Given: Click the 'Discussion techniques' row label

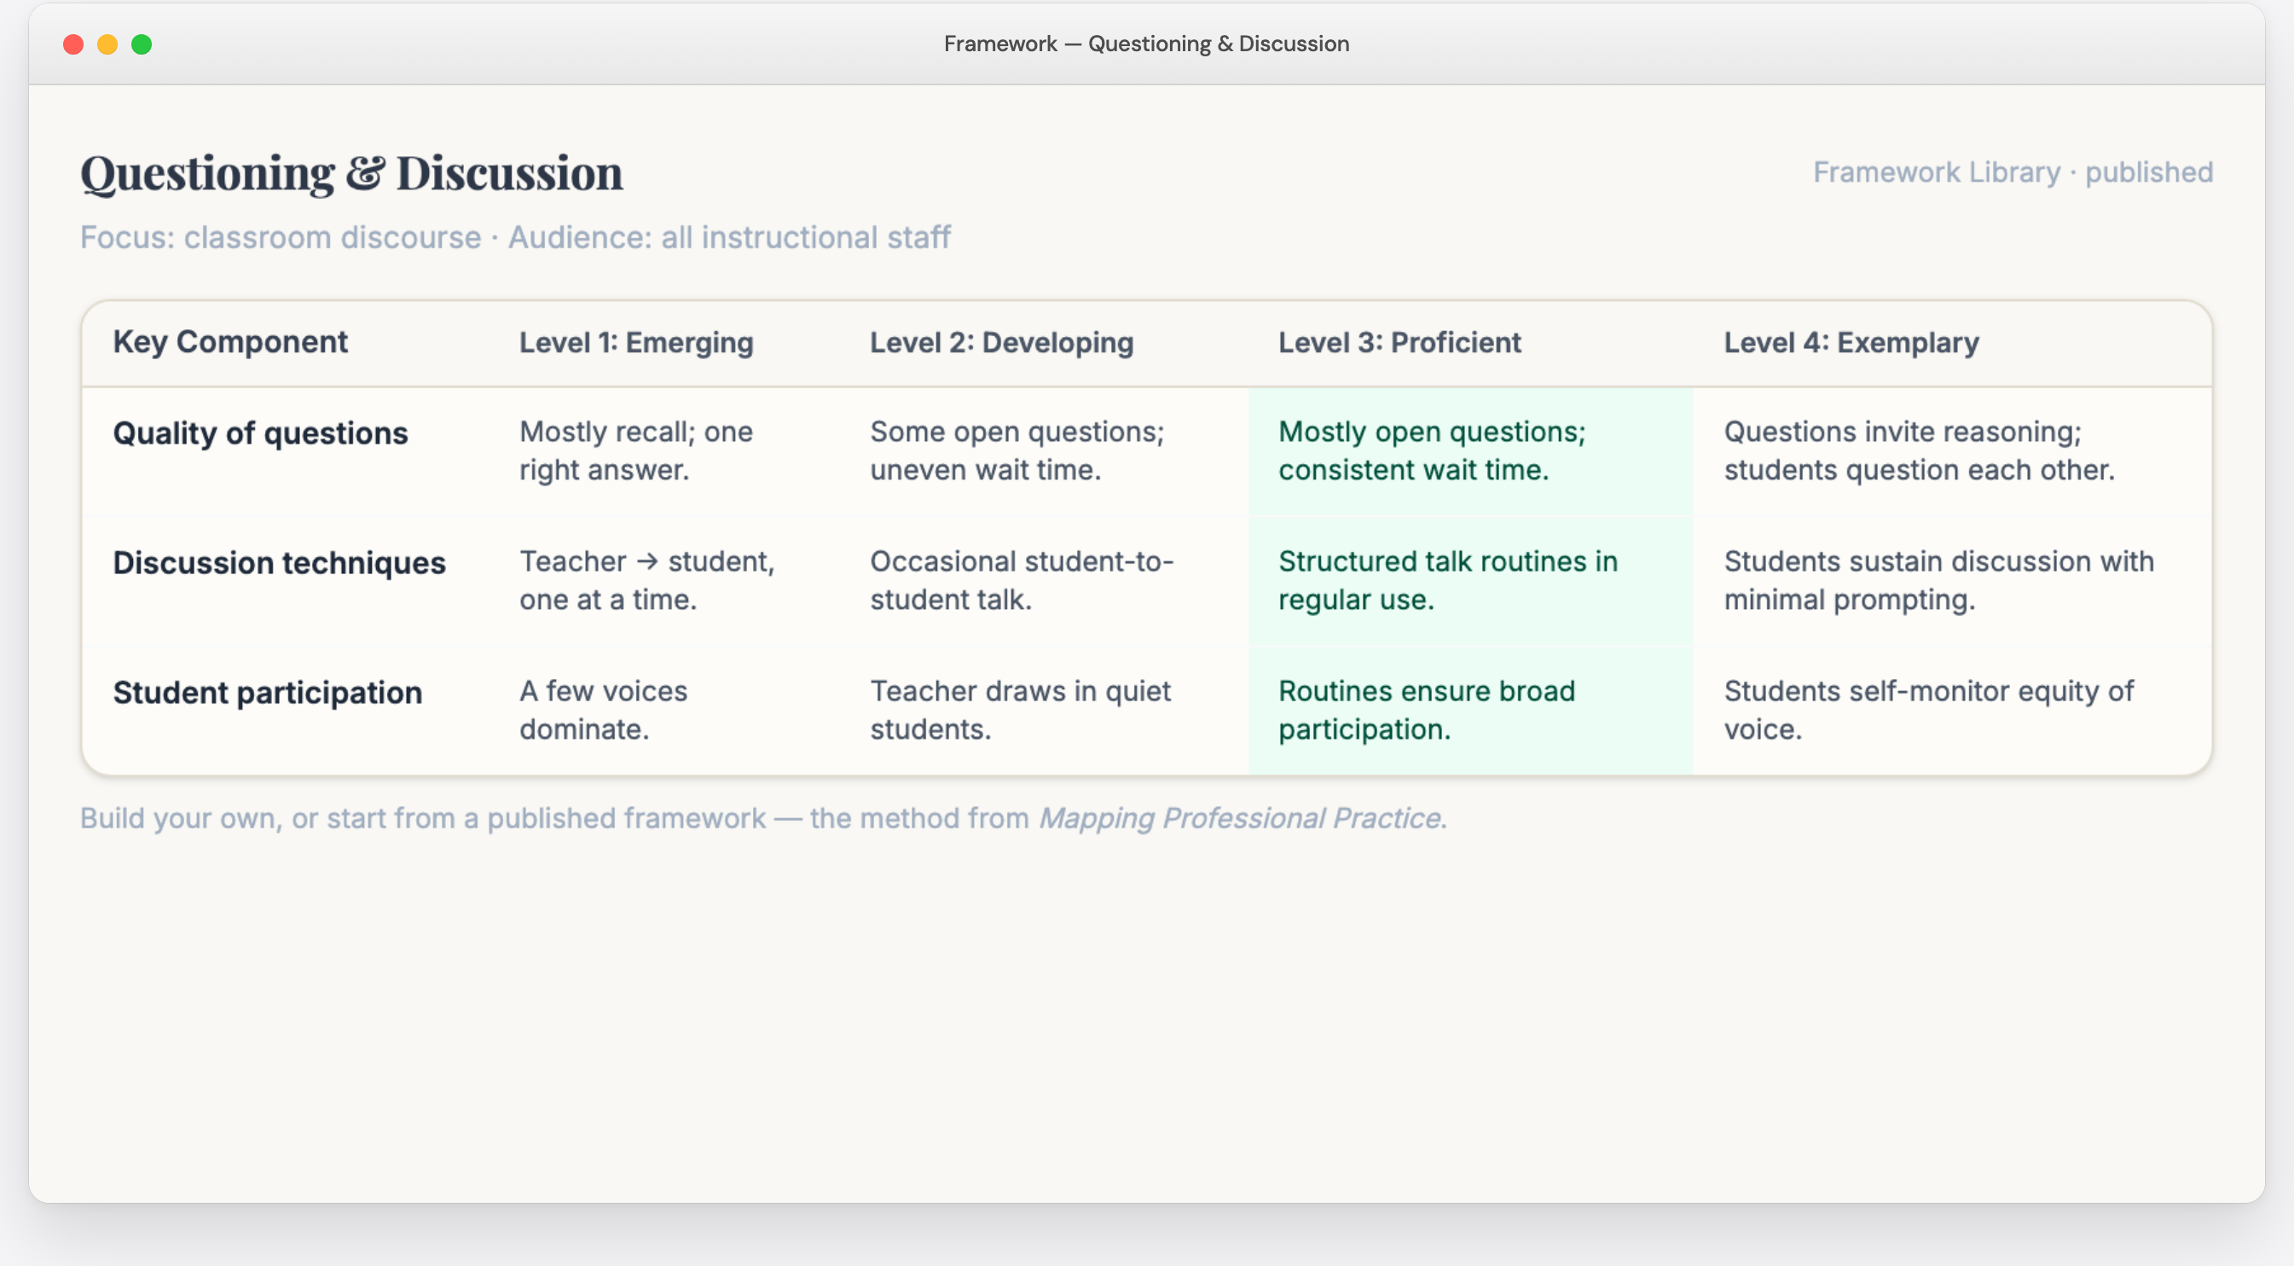Looking at the screenshot, I should pos(279,563).
